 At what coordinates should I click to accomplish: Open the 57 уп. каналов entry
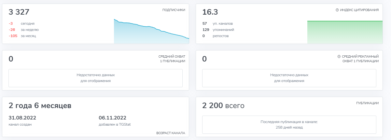[217, 23]
